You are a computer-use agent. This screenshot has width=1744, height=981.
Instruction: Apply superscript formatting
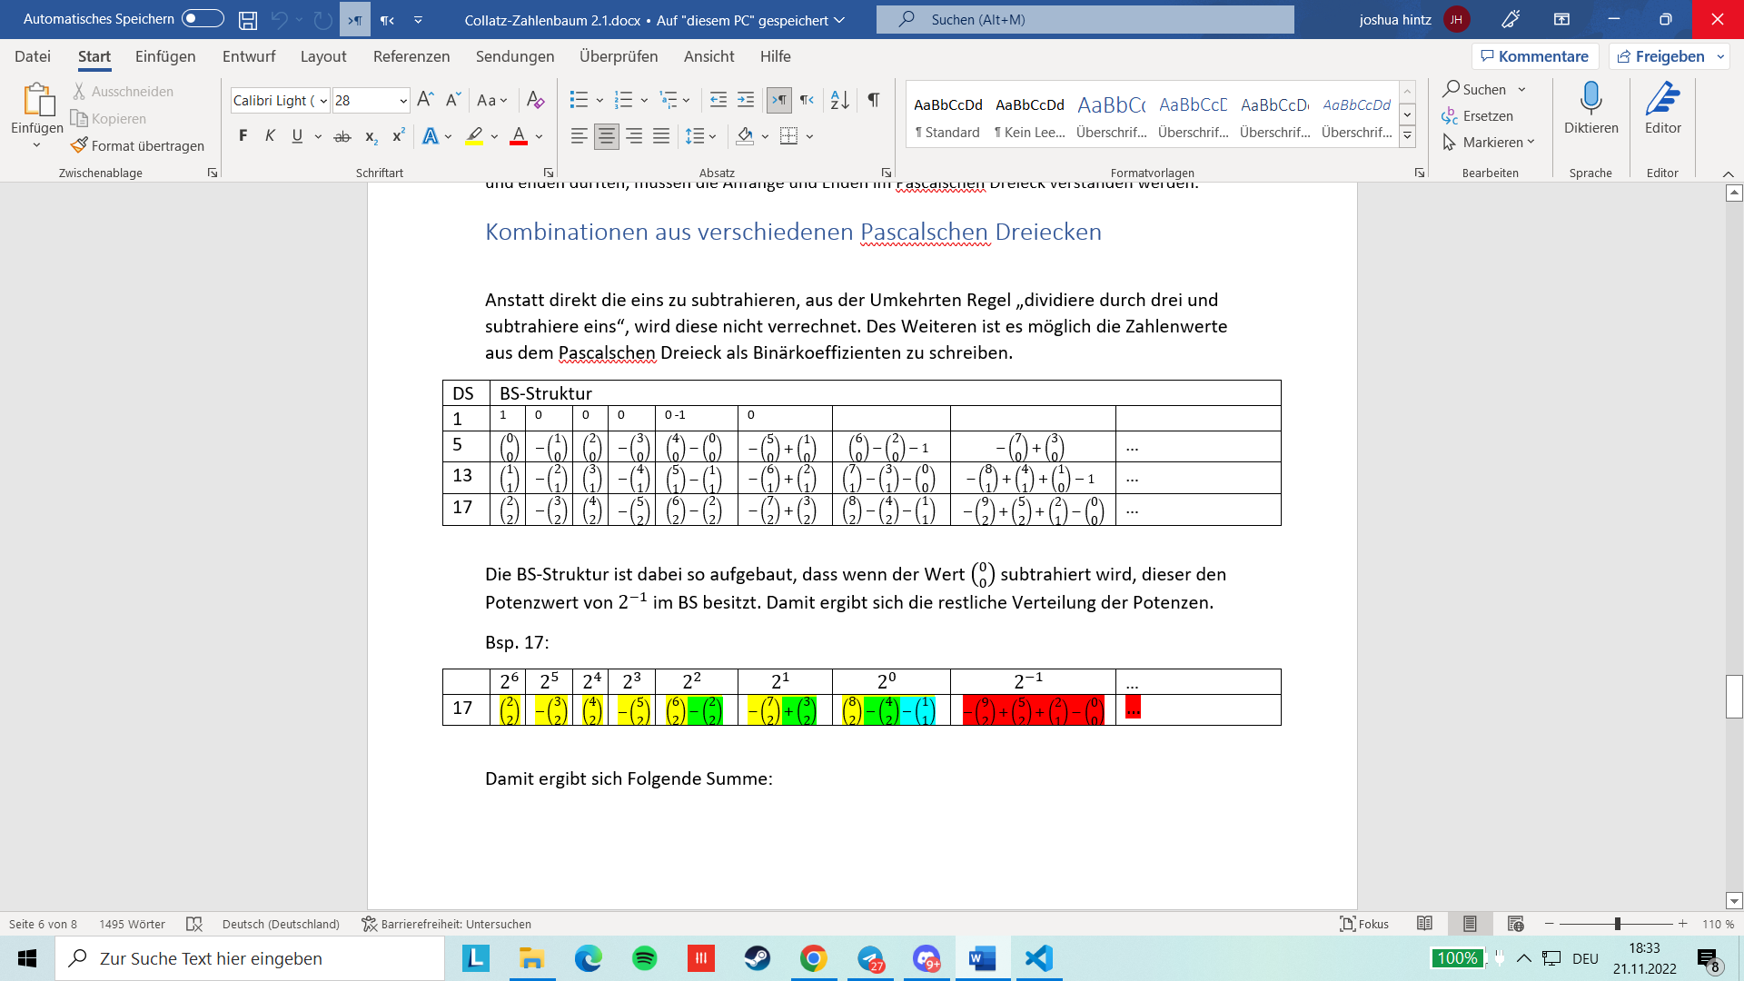398,136
